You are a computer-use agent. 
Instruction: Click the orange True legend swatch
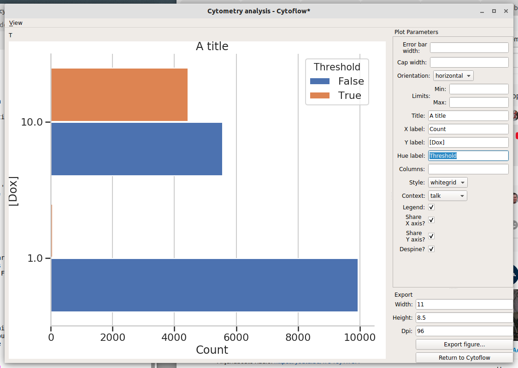[319, 95]
